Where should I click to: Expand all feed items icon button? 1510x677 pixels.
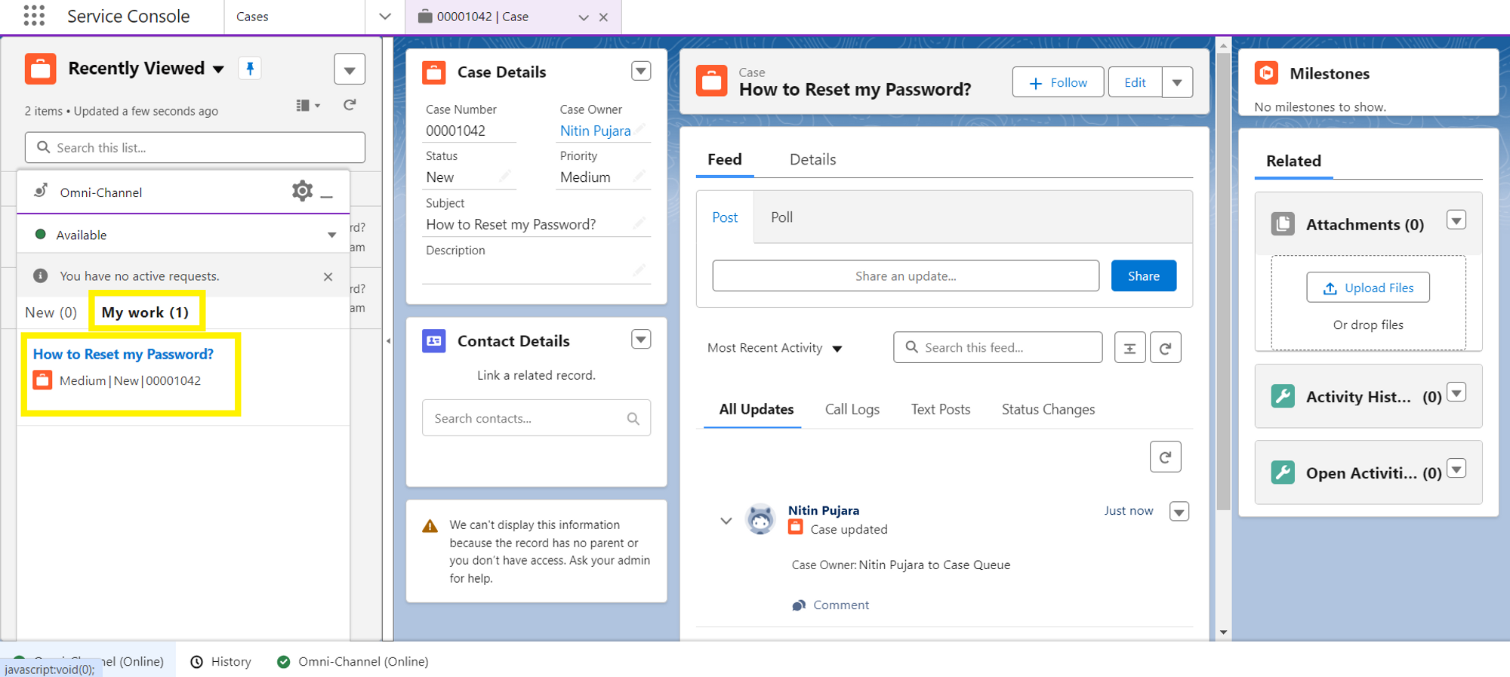pos(1129,348)
